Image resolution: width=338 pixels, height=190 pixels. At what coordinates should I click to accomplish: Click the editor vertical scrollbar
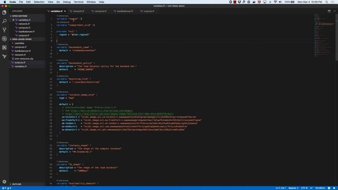coord(336,37)
